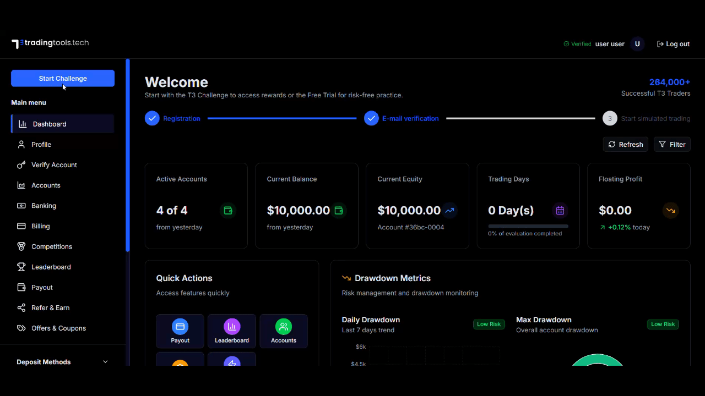The width and height of the screenshot is (705, 396).
Task: Open the Accounts quick action icon
Action: [284, 327]
